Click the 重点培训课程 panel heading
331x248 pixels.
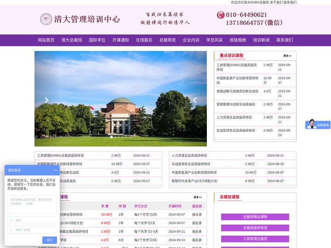[231, 56]
